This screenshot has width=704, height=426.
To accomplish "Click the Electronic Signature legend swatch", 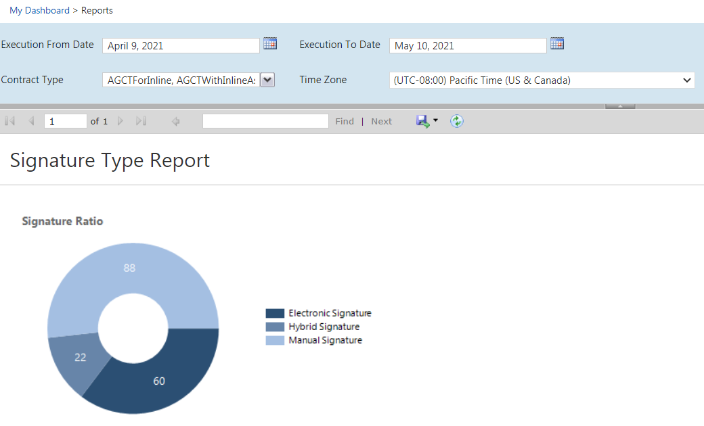I will pos(275,313).
